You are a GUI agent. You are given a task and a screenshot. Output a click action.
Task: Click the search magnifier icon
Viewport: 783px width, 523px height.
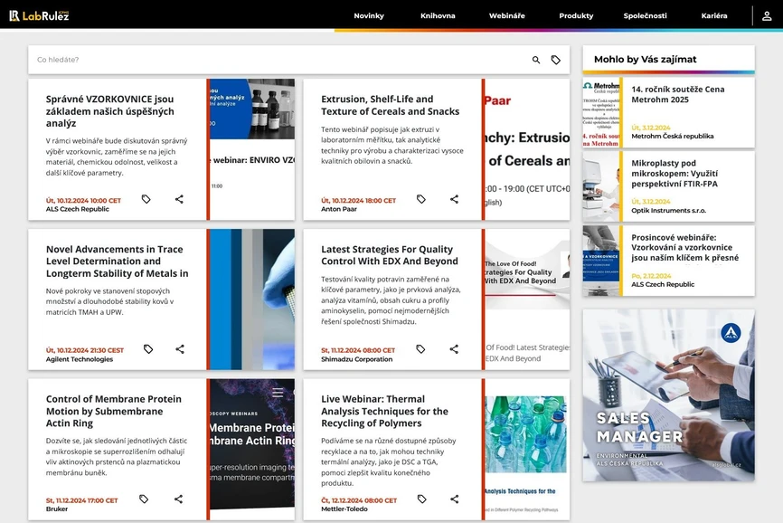pos(536,60)
